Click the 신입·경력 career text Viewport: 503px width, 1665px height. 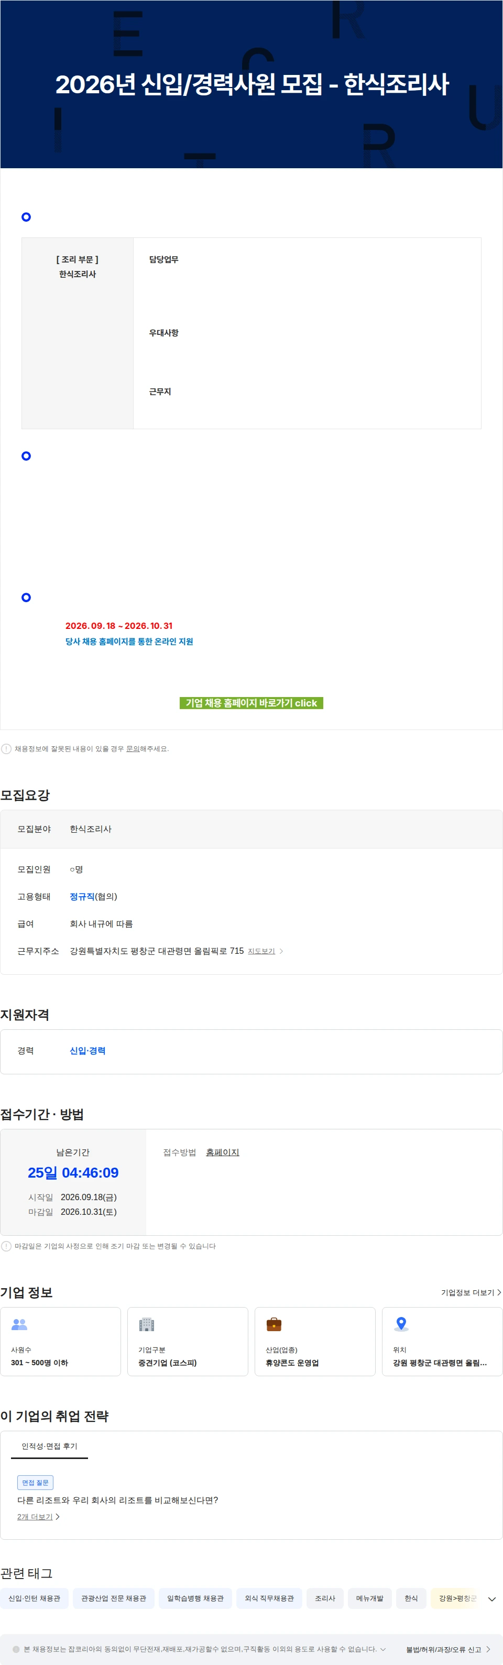(88, 1050)
